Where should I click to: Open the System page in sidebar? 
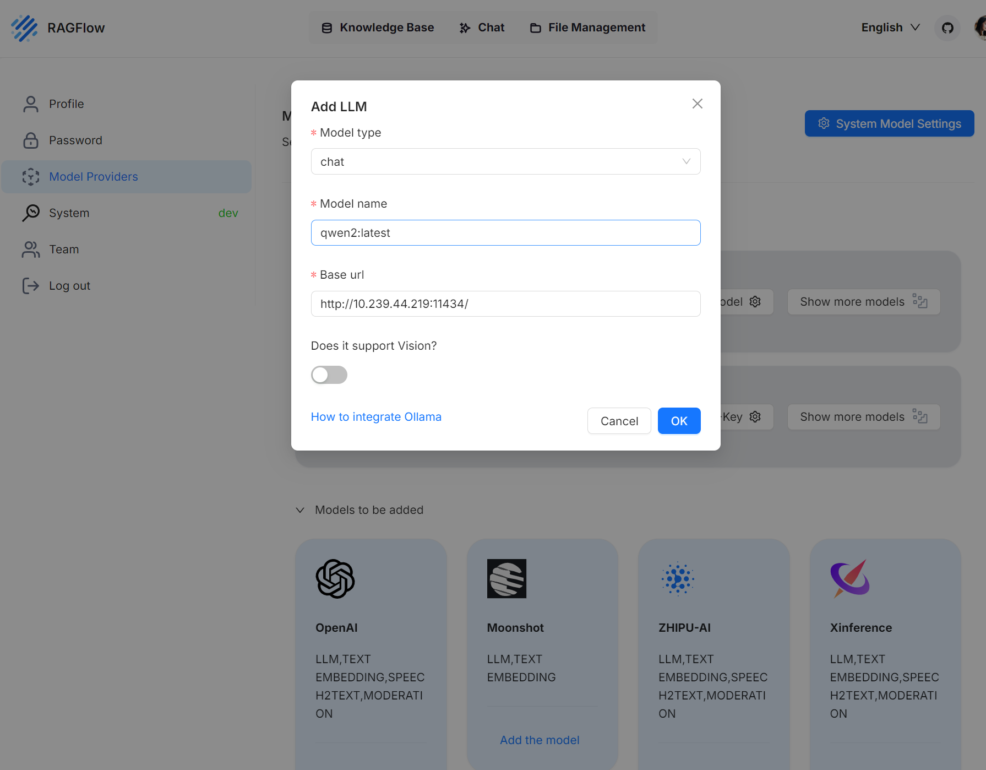click(x=127, y=213)
